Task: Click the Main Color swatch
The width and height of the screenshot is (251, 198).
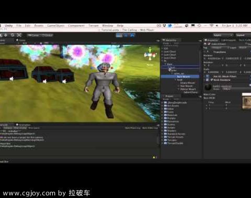Action: tap(246, 94)
